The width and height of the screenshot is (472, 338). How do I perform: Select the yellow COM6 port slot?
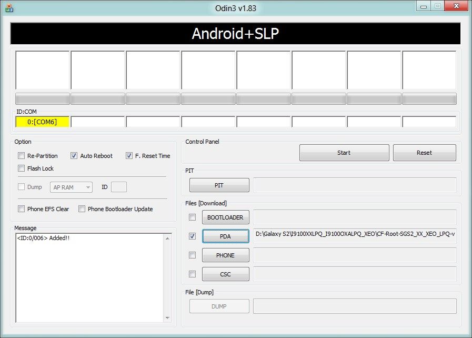point(42,121)
